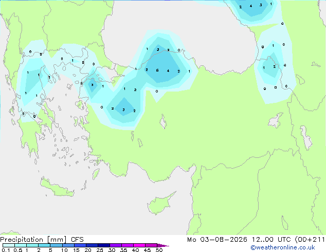Click the "12:00" time text
The height and width of the screenshot is (252, 326).
[x=263, y=240]
